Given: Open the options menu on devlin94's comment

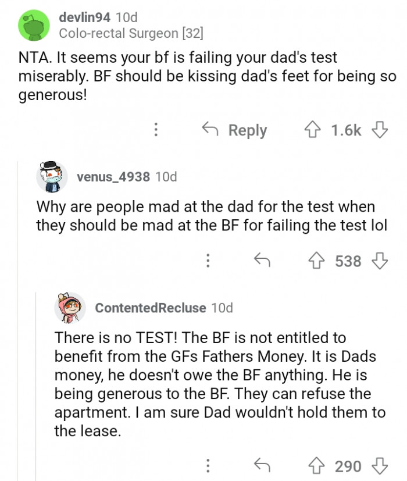Looking at the screenshot, I should [156, 130].
